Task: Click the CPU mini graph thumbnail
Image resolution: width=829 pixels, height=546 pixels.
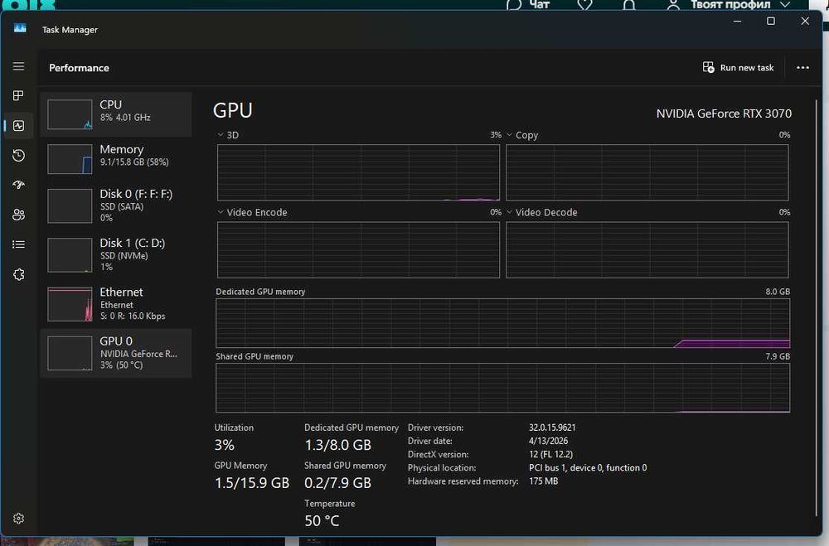Action: coord(70,114)
